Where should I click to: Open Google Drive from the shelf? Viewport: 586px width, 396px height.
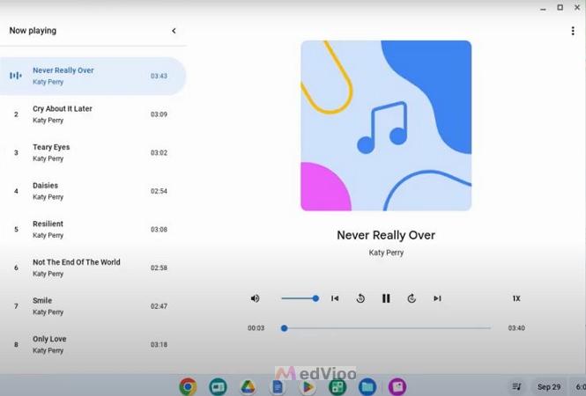248,386
